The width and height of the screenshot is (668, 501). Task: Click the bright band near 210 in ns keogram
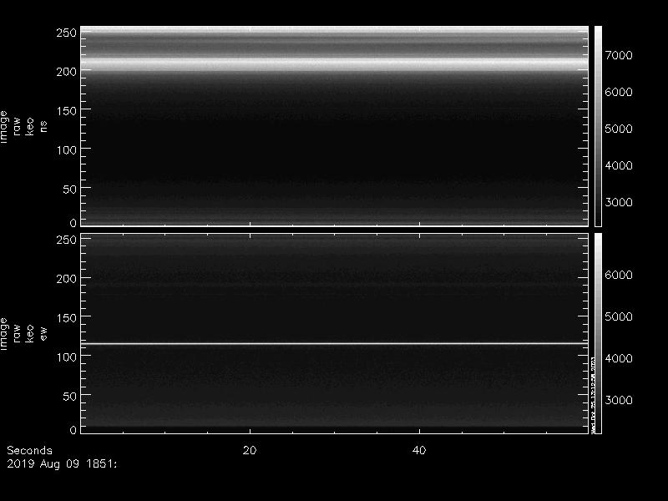[335, 65]
